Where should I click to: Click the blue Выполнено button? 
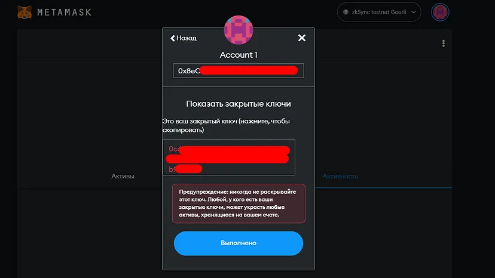pyautogui.click(x=239, y=243)
